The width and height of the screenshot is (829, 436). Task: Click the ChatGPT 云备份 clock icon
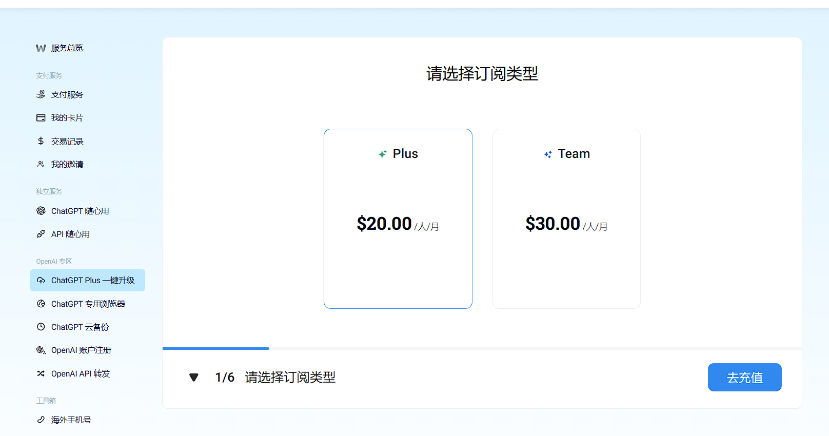(41, 327)
